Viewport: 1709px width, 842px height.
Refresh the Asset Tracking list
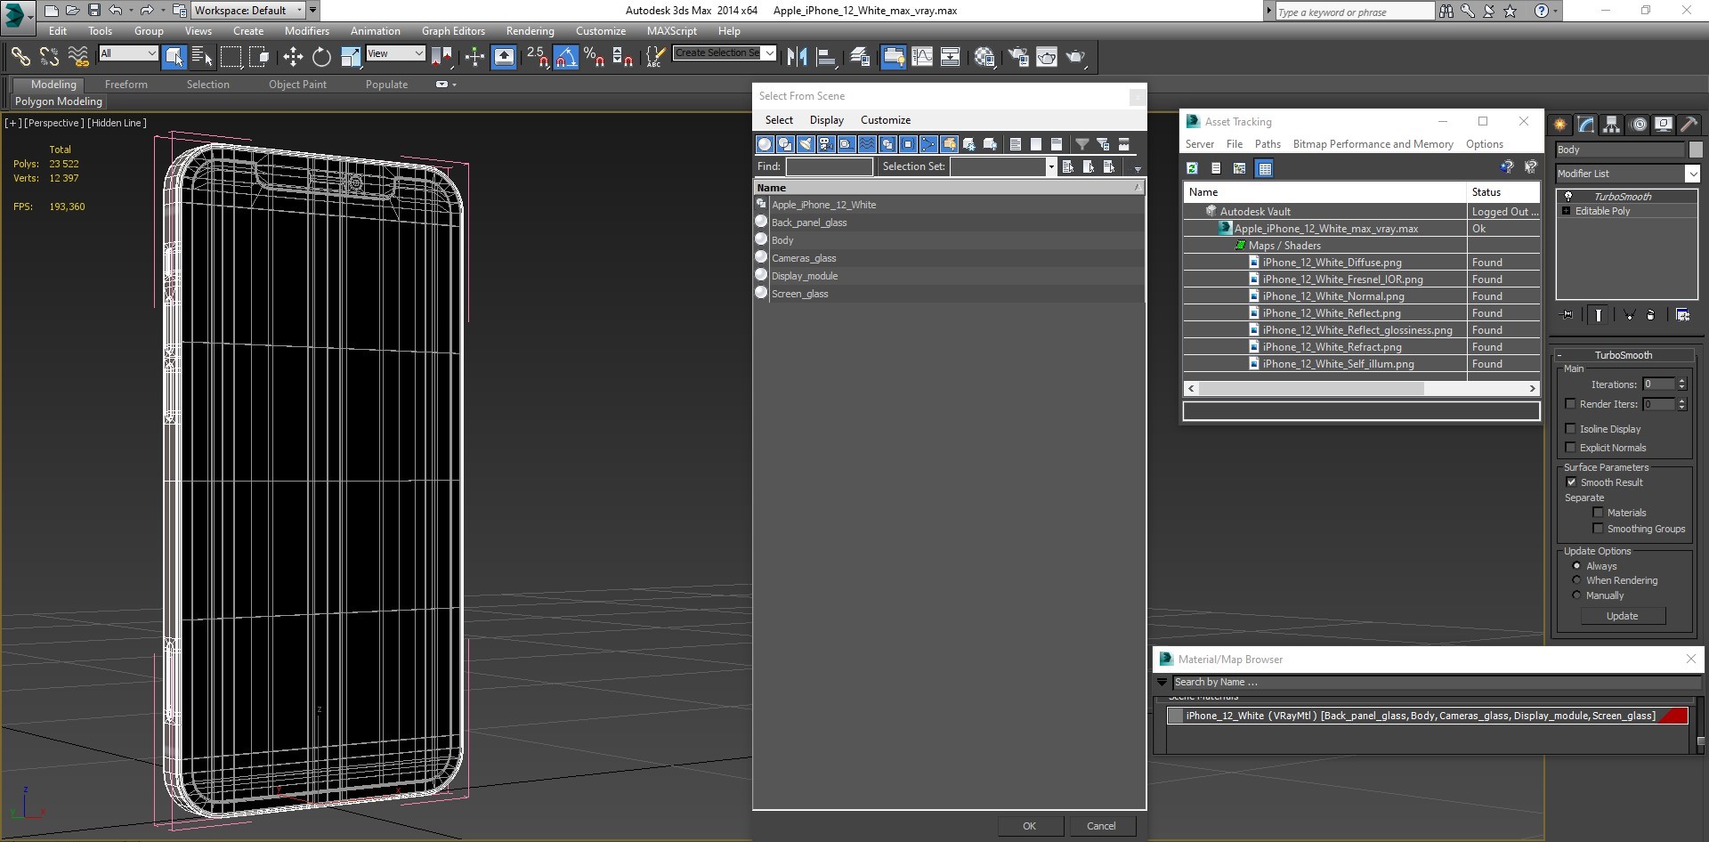coord(1193,167)
